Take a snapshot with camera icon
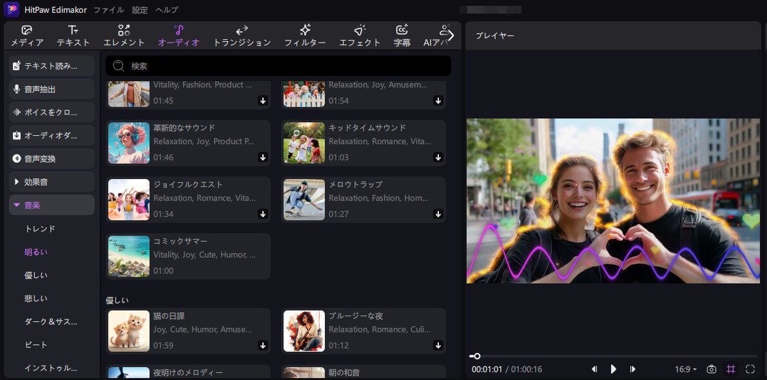Screen dimensions: 767x380 [x=712, y=369]
